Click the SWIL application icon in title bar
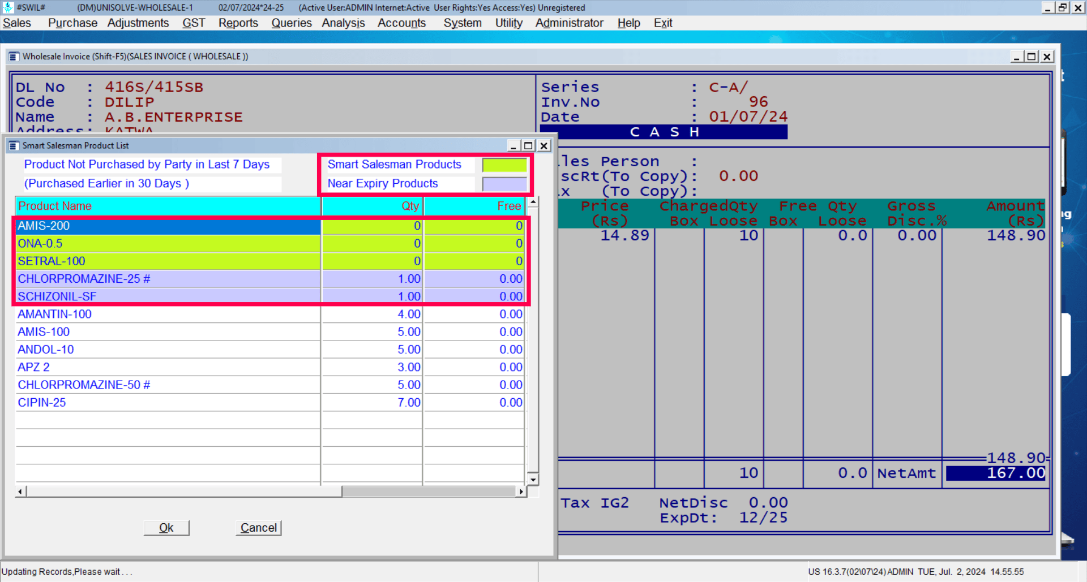1087x582 pixels. point(8,7)
